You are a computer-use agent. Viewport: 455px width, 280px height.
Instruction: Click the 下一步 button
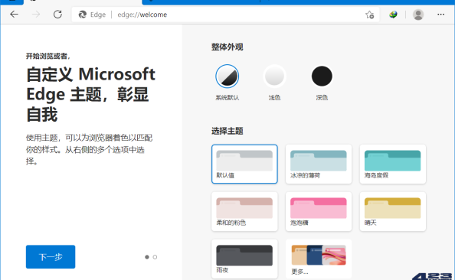[51, 257]
